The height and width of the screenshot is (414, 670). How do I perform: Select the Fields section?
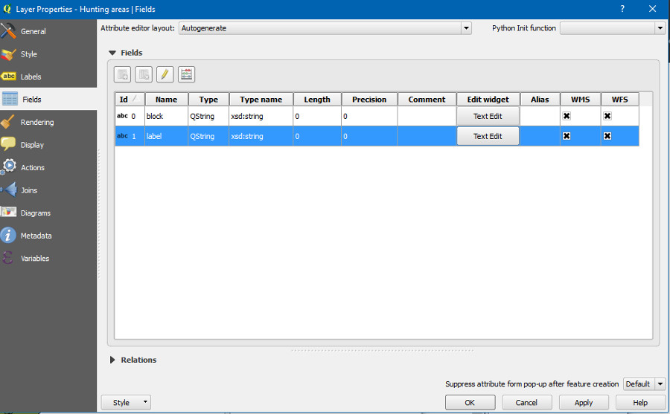(x=48, y=99)
